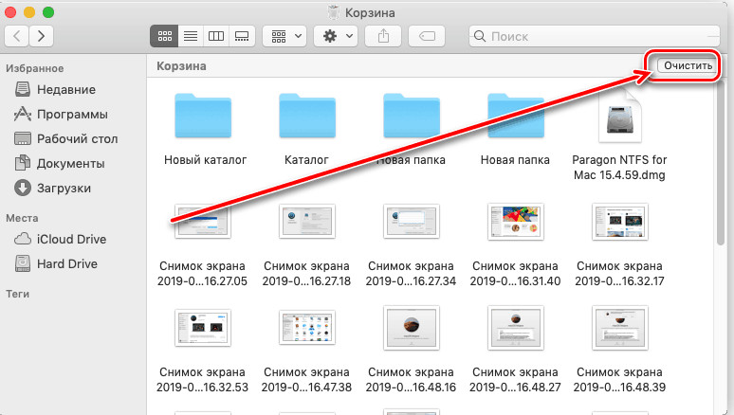734x415 pixels.
Task: Select screenshot thumbnail 16.48.39
Action: (x=620, y=328)
